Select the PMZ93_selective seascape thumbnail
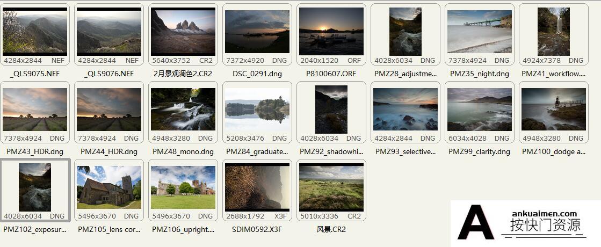Screen dimensions: 601x247 click(x=406, y=110)
